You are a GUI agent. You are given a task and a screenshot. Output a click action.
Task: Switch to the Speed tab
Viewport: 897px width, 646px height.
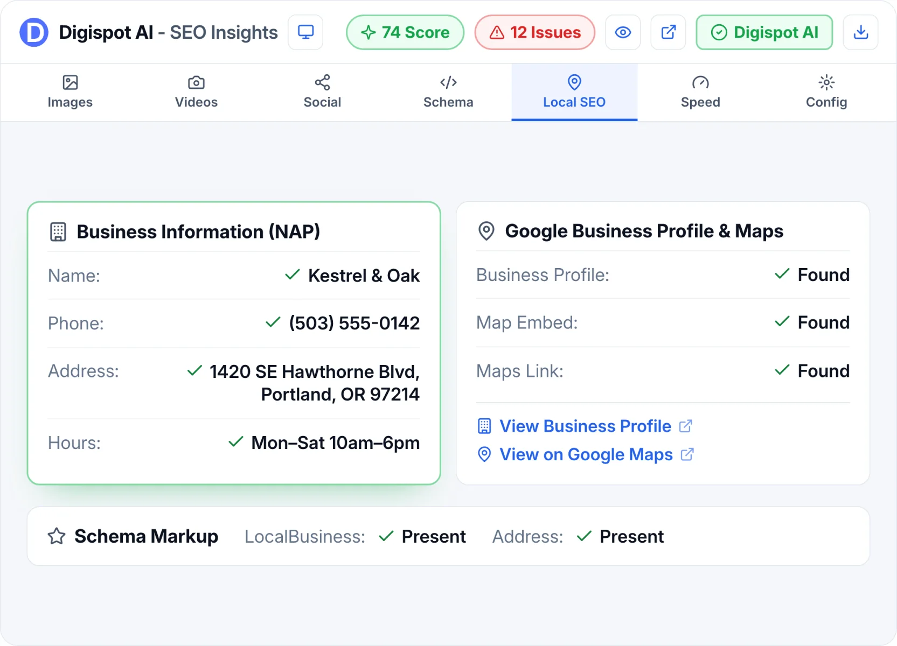click(700, 92)
